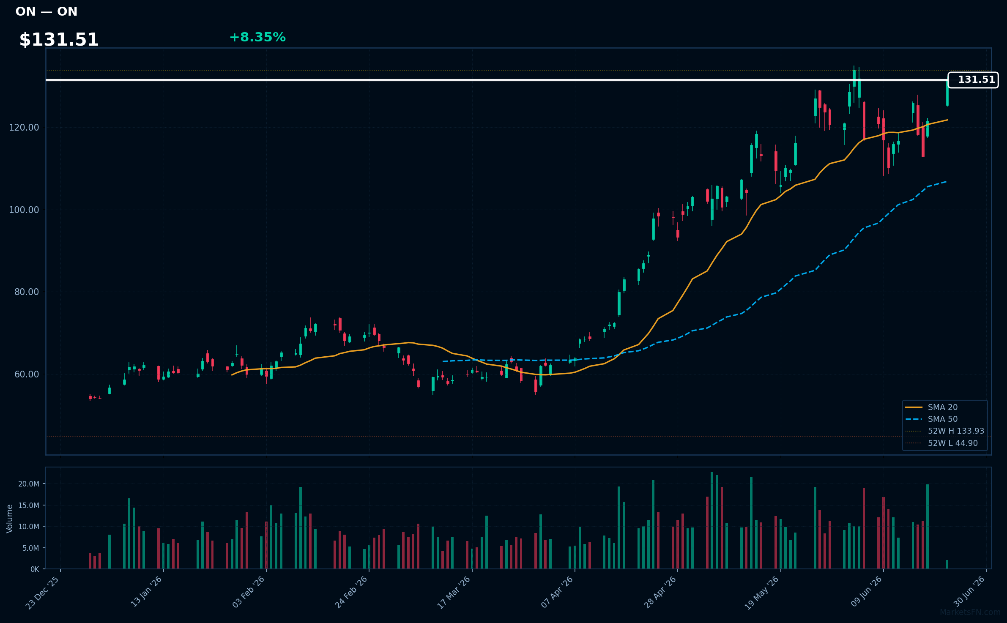This screenshot has width=1007, height=623.
Task: Click the ON — ON chart title
Action: pyautogui.click(x=47, y=12)
